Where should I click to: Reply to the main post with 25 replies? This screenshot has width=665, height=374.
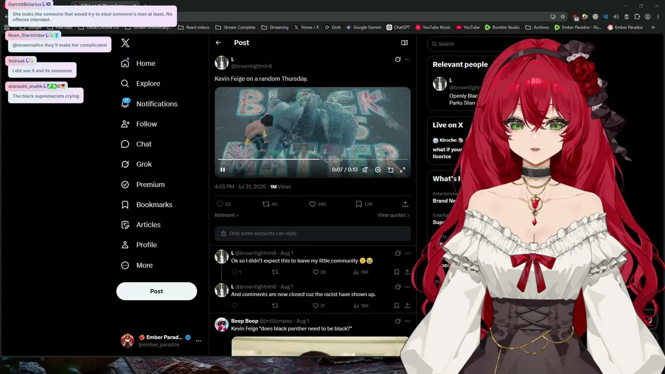click(223, 204)
